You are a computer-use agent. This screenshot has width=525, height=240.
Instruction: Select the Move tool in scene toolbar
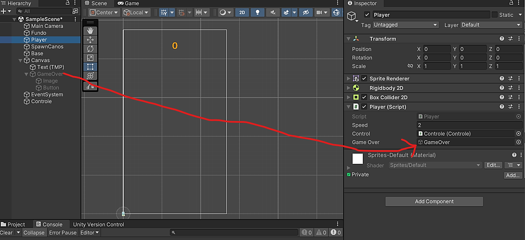(x=90, y=40)
